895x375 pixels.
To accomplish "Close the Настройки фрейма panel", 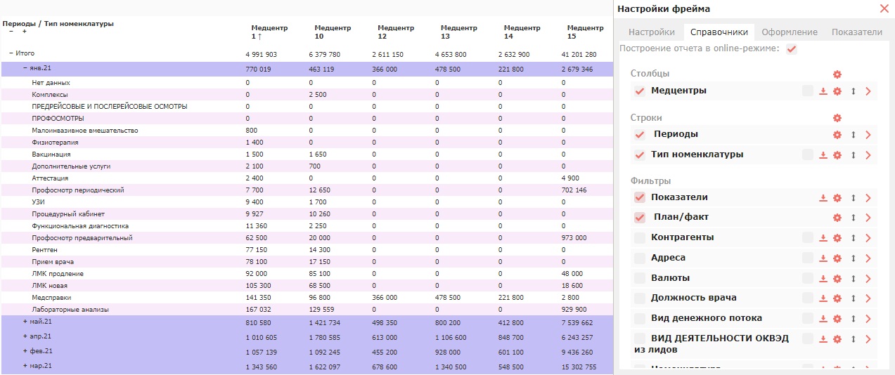I will 884,8.
